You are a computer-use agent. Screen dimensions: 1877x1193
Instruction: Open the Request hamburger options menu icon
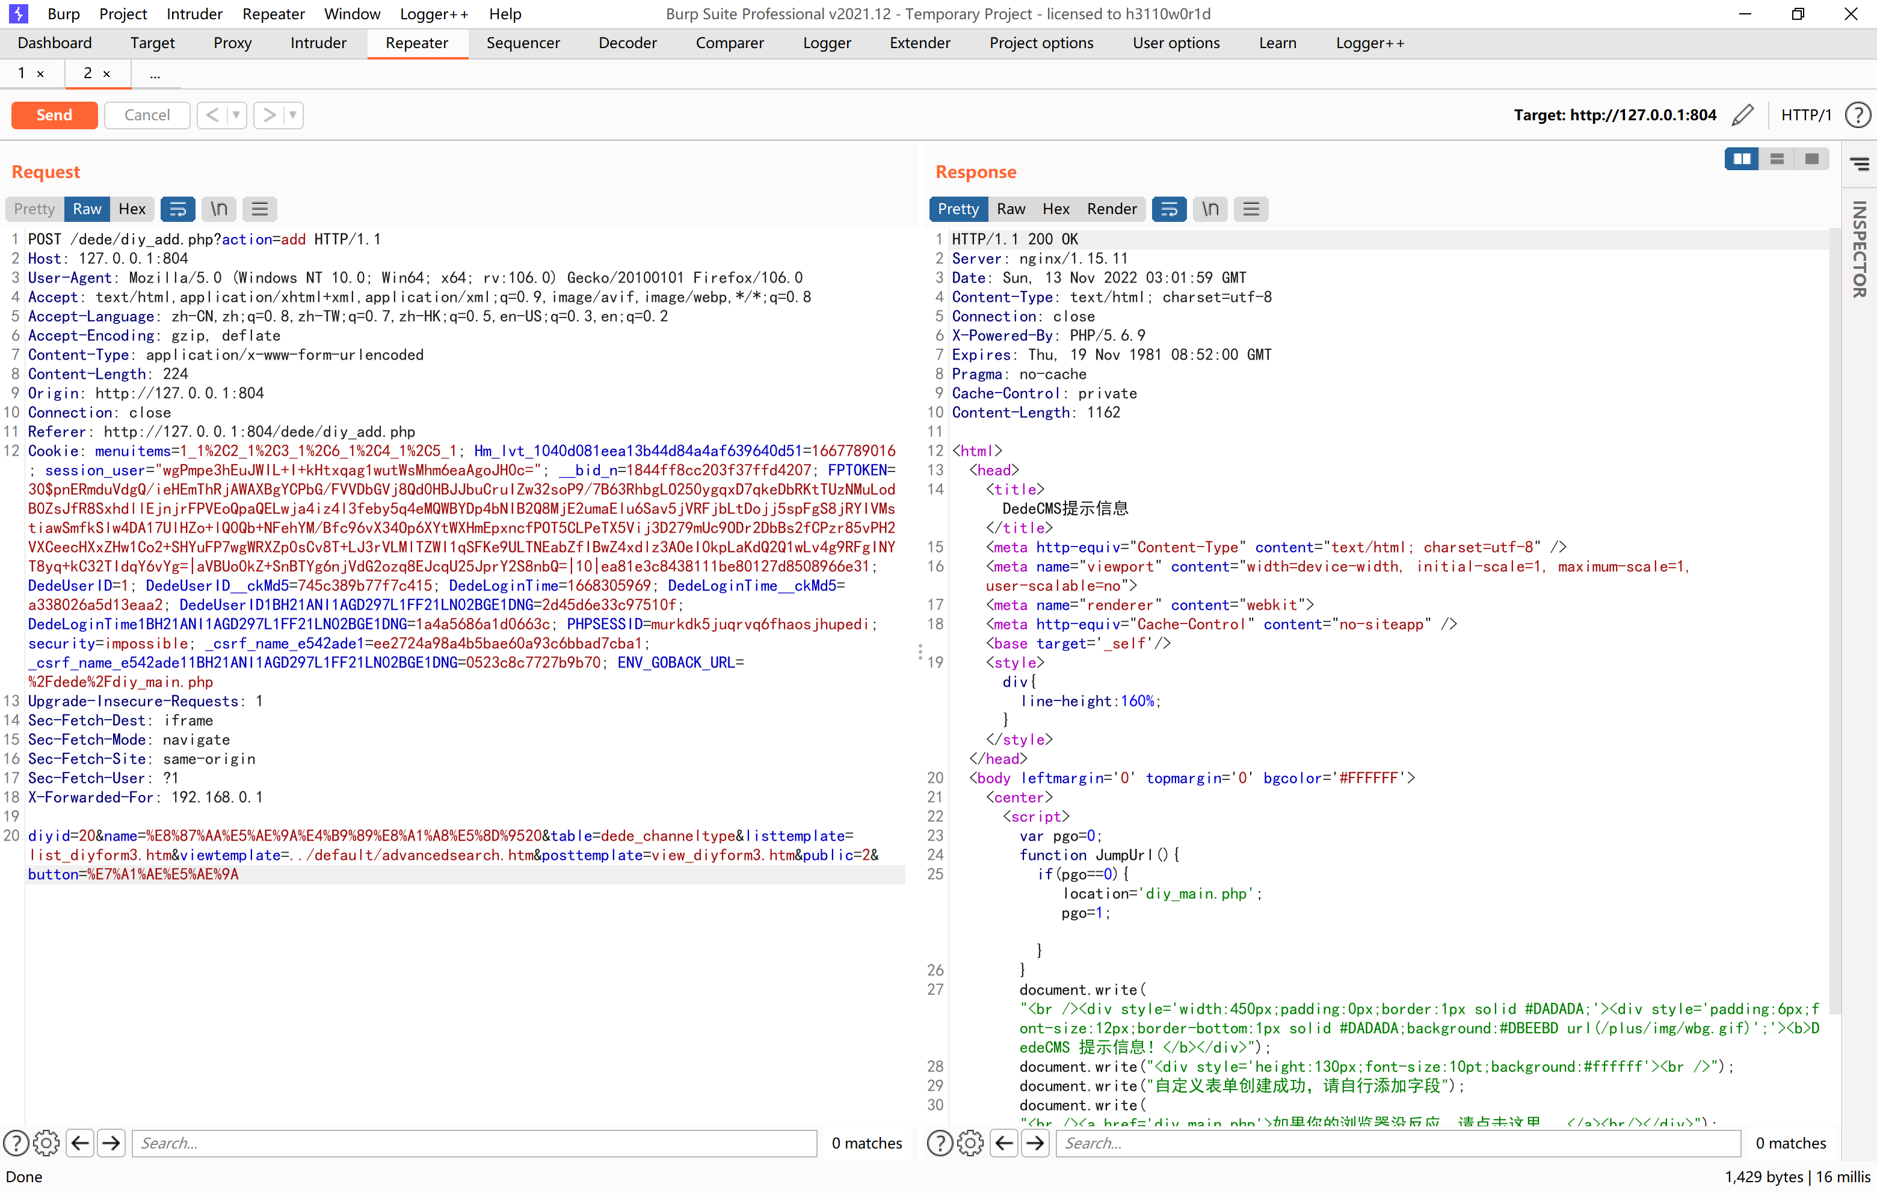click(259, 209)
